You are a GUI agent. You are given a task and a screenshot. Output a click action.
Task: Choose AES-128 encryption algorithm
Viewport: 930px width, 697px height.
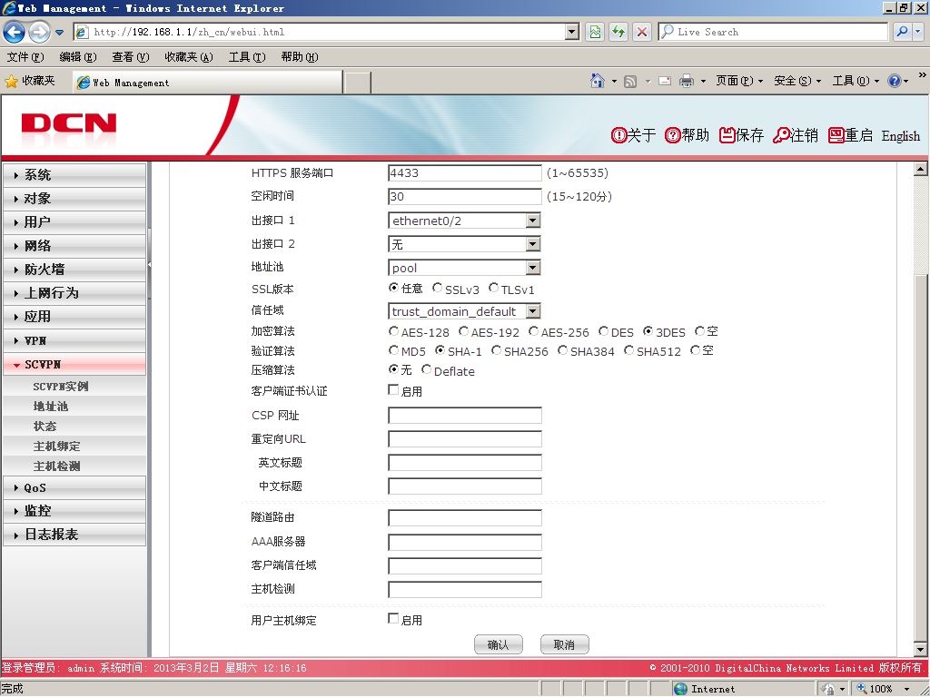pos(393,331)
